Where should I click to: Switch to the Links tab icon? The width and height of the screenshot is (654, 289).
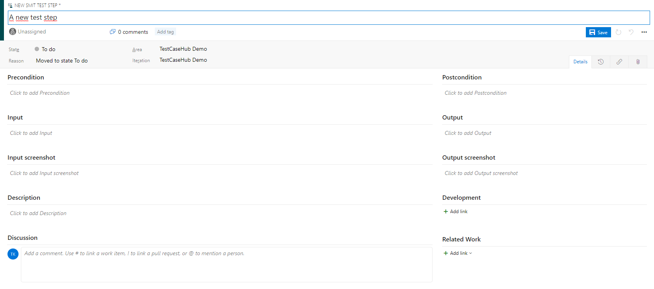click(x=619, y=62)
